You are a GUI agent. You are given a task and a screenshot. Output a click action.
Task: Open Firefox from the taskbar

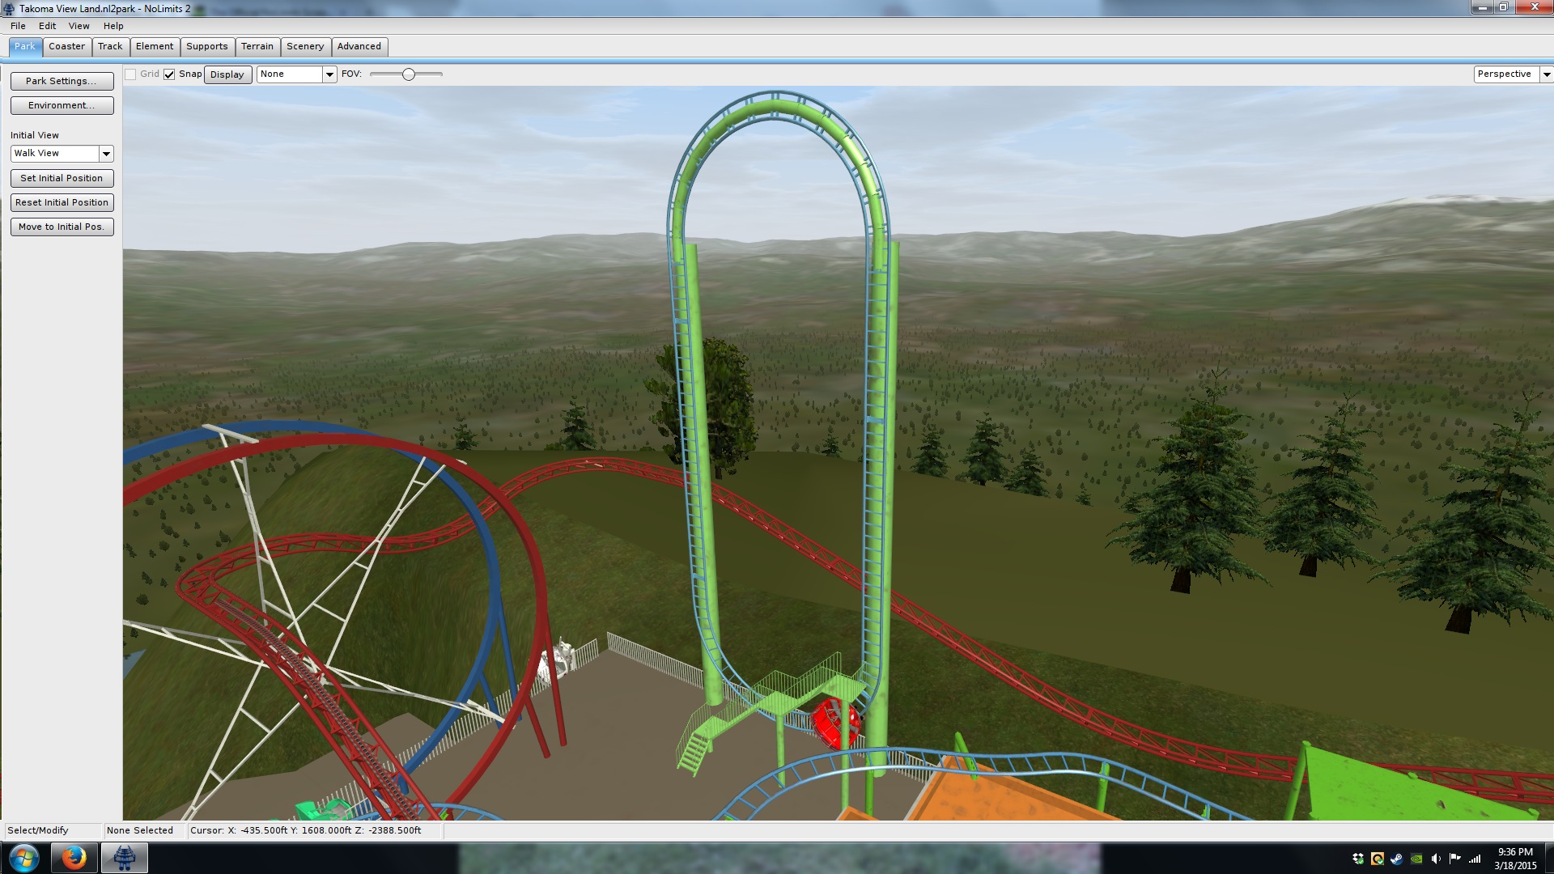click(74, 858)
